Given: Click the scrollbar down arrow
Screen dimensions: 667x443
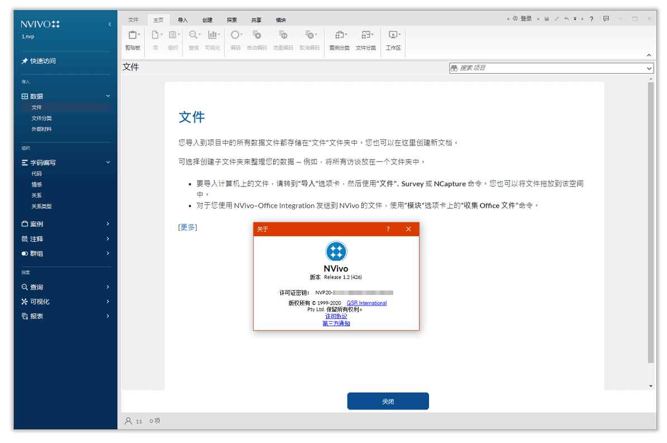Looking at the screenshot, I should pyautogui.click(x=651, y=386).
